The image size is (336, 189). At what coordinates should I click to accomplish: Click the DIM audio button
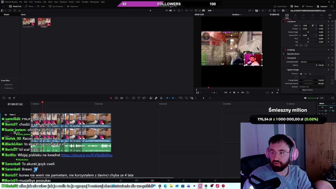[322, 98]
